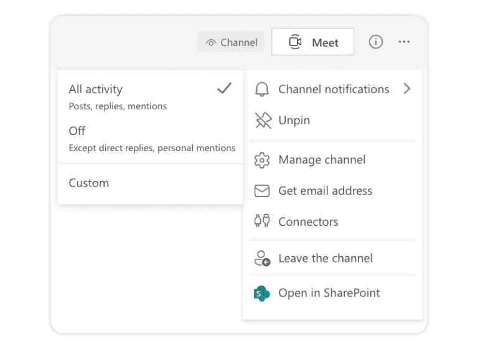Screen dimensions: 478x347
Task: Click the Connectors plug icon
Action: pos(262,221)
